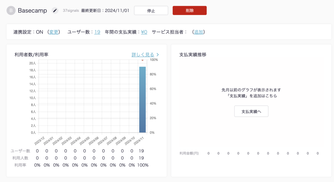This screenshot has width=334, height=182.
Task: Click 追加 to add a service manager
Action: click(x=199, y=32)
